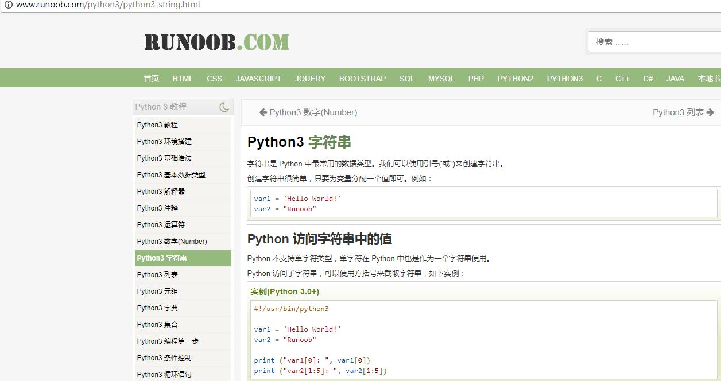The image size is (721, 381).
Task: Open PYTHON3 in the navigation bar
Action: click(x=564, y=79)
